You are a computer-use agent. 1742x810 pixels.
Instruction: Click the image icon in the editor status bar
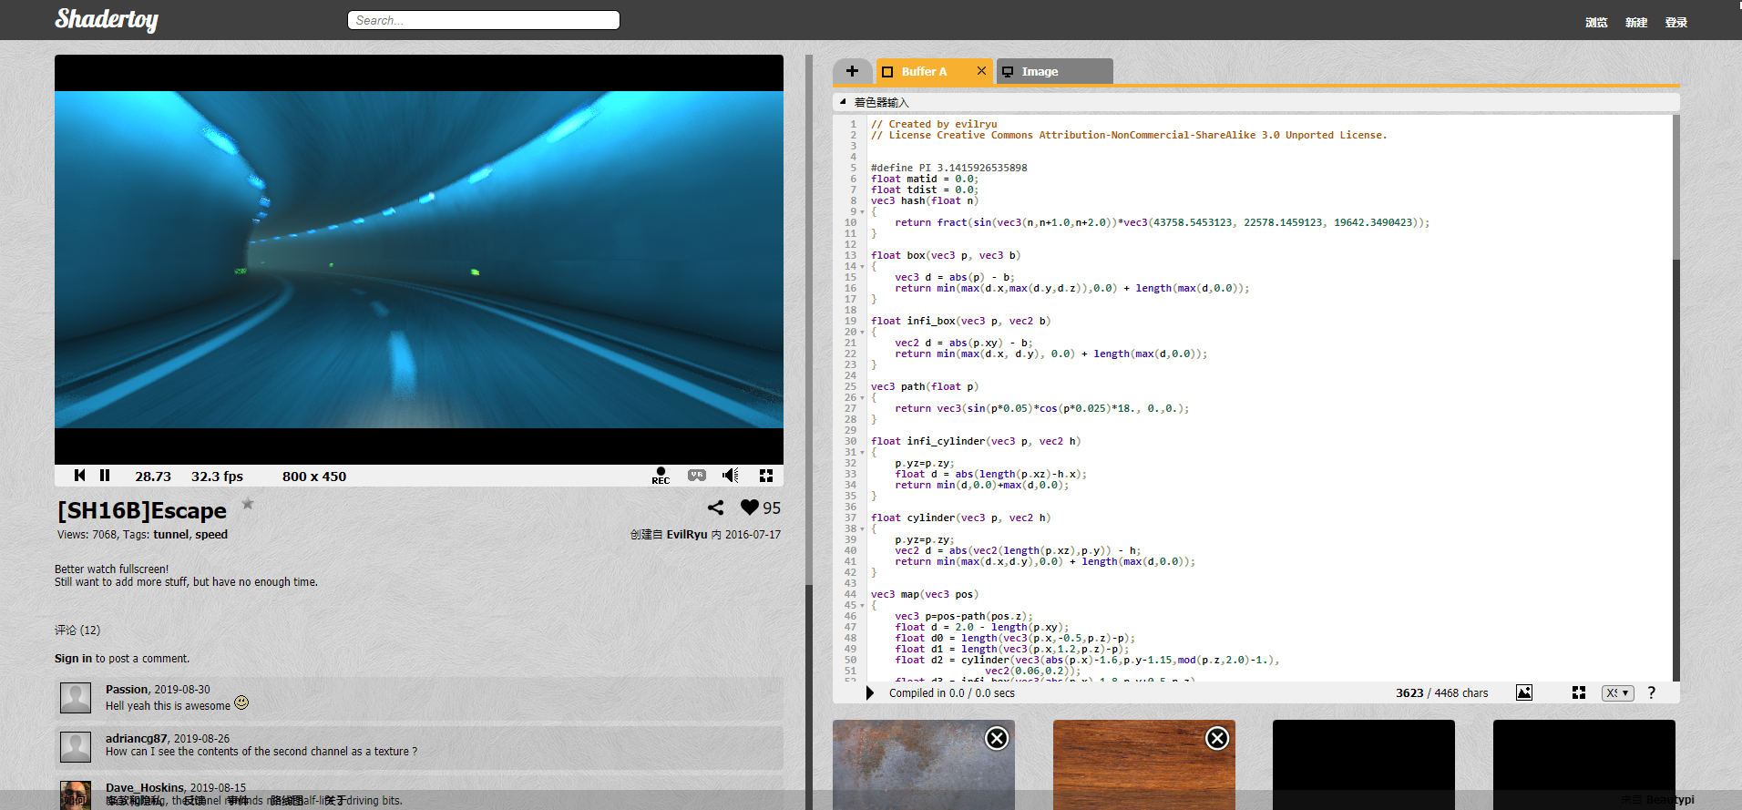click(1524, 693)
